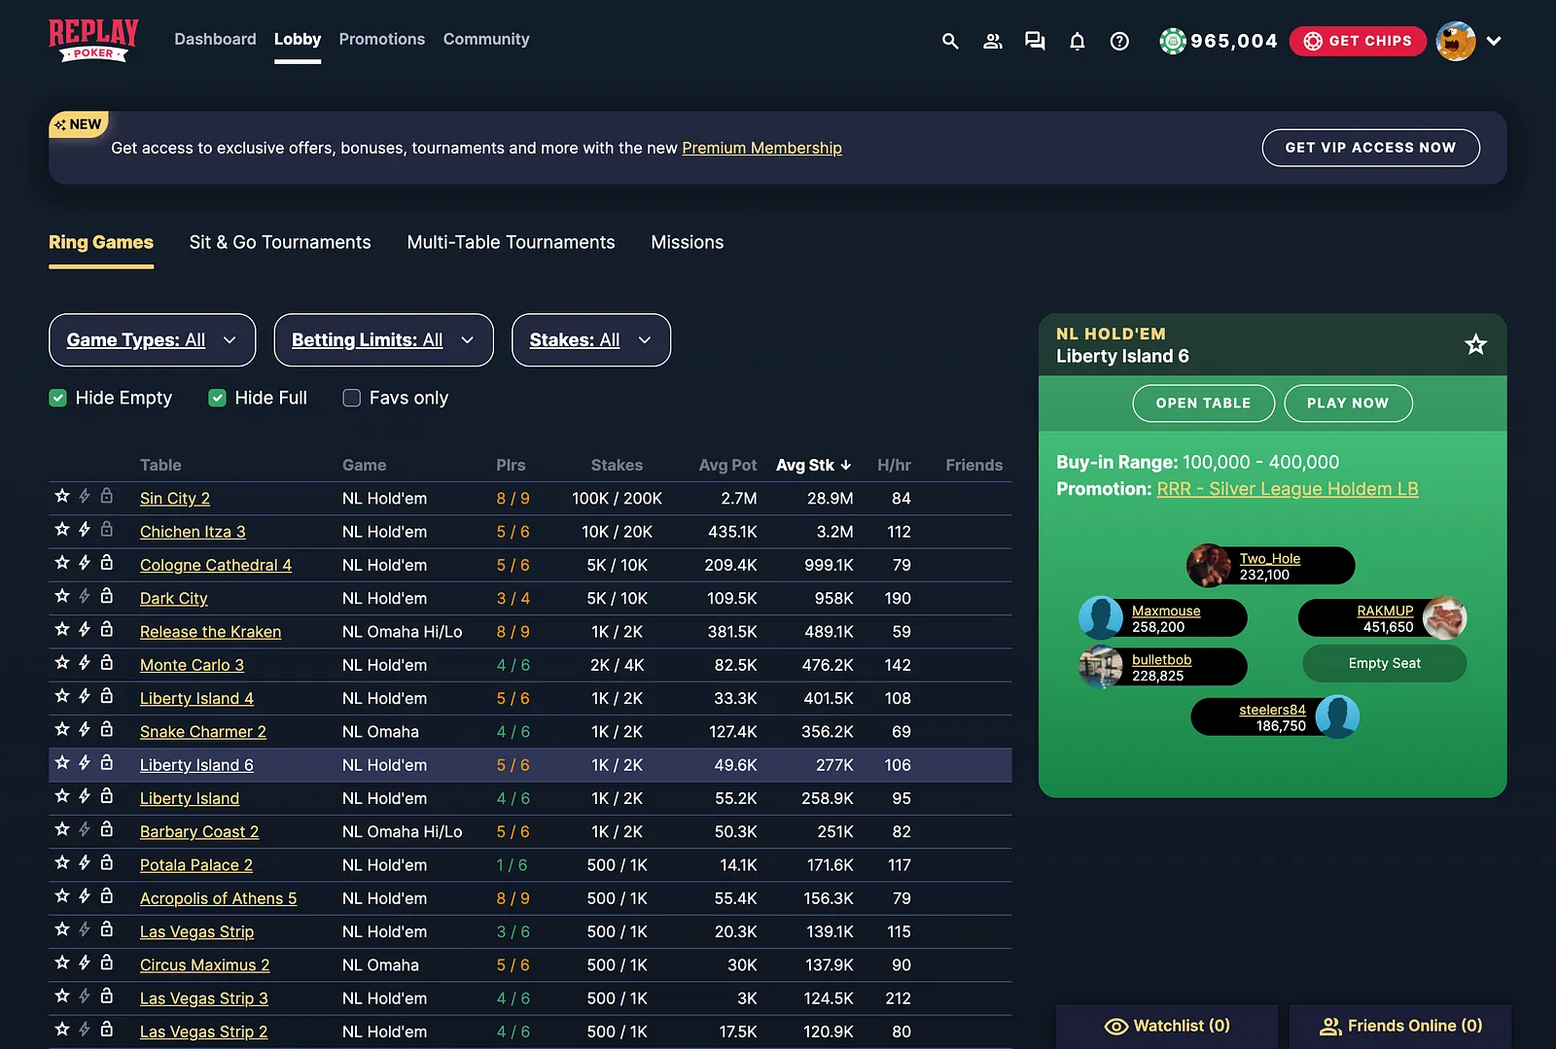Click lightning icon for Cologne Cathedral 4

85,563
